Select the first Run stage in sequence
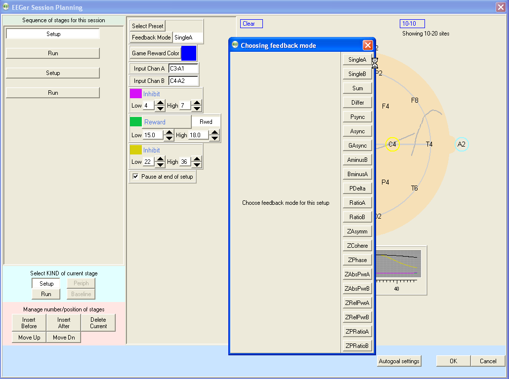This screenshot has height=379, width=509. click(x=53, y=53)
